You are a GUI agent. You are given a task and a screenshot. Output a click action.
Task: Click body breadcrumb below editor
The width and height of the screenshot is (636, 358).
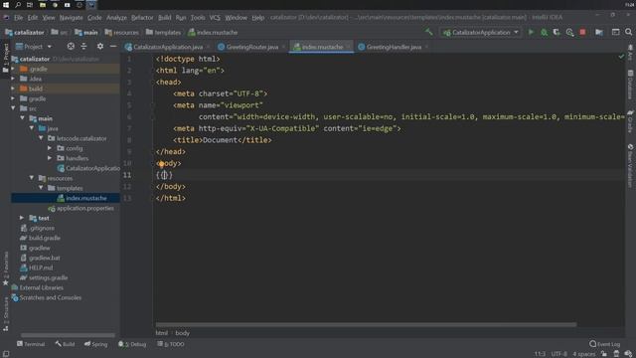pyautogui.click(x=182, y=333)
